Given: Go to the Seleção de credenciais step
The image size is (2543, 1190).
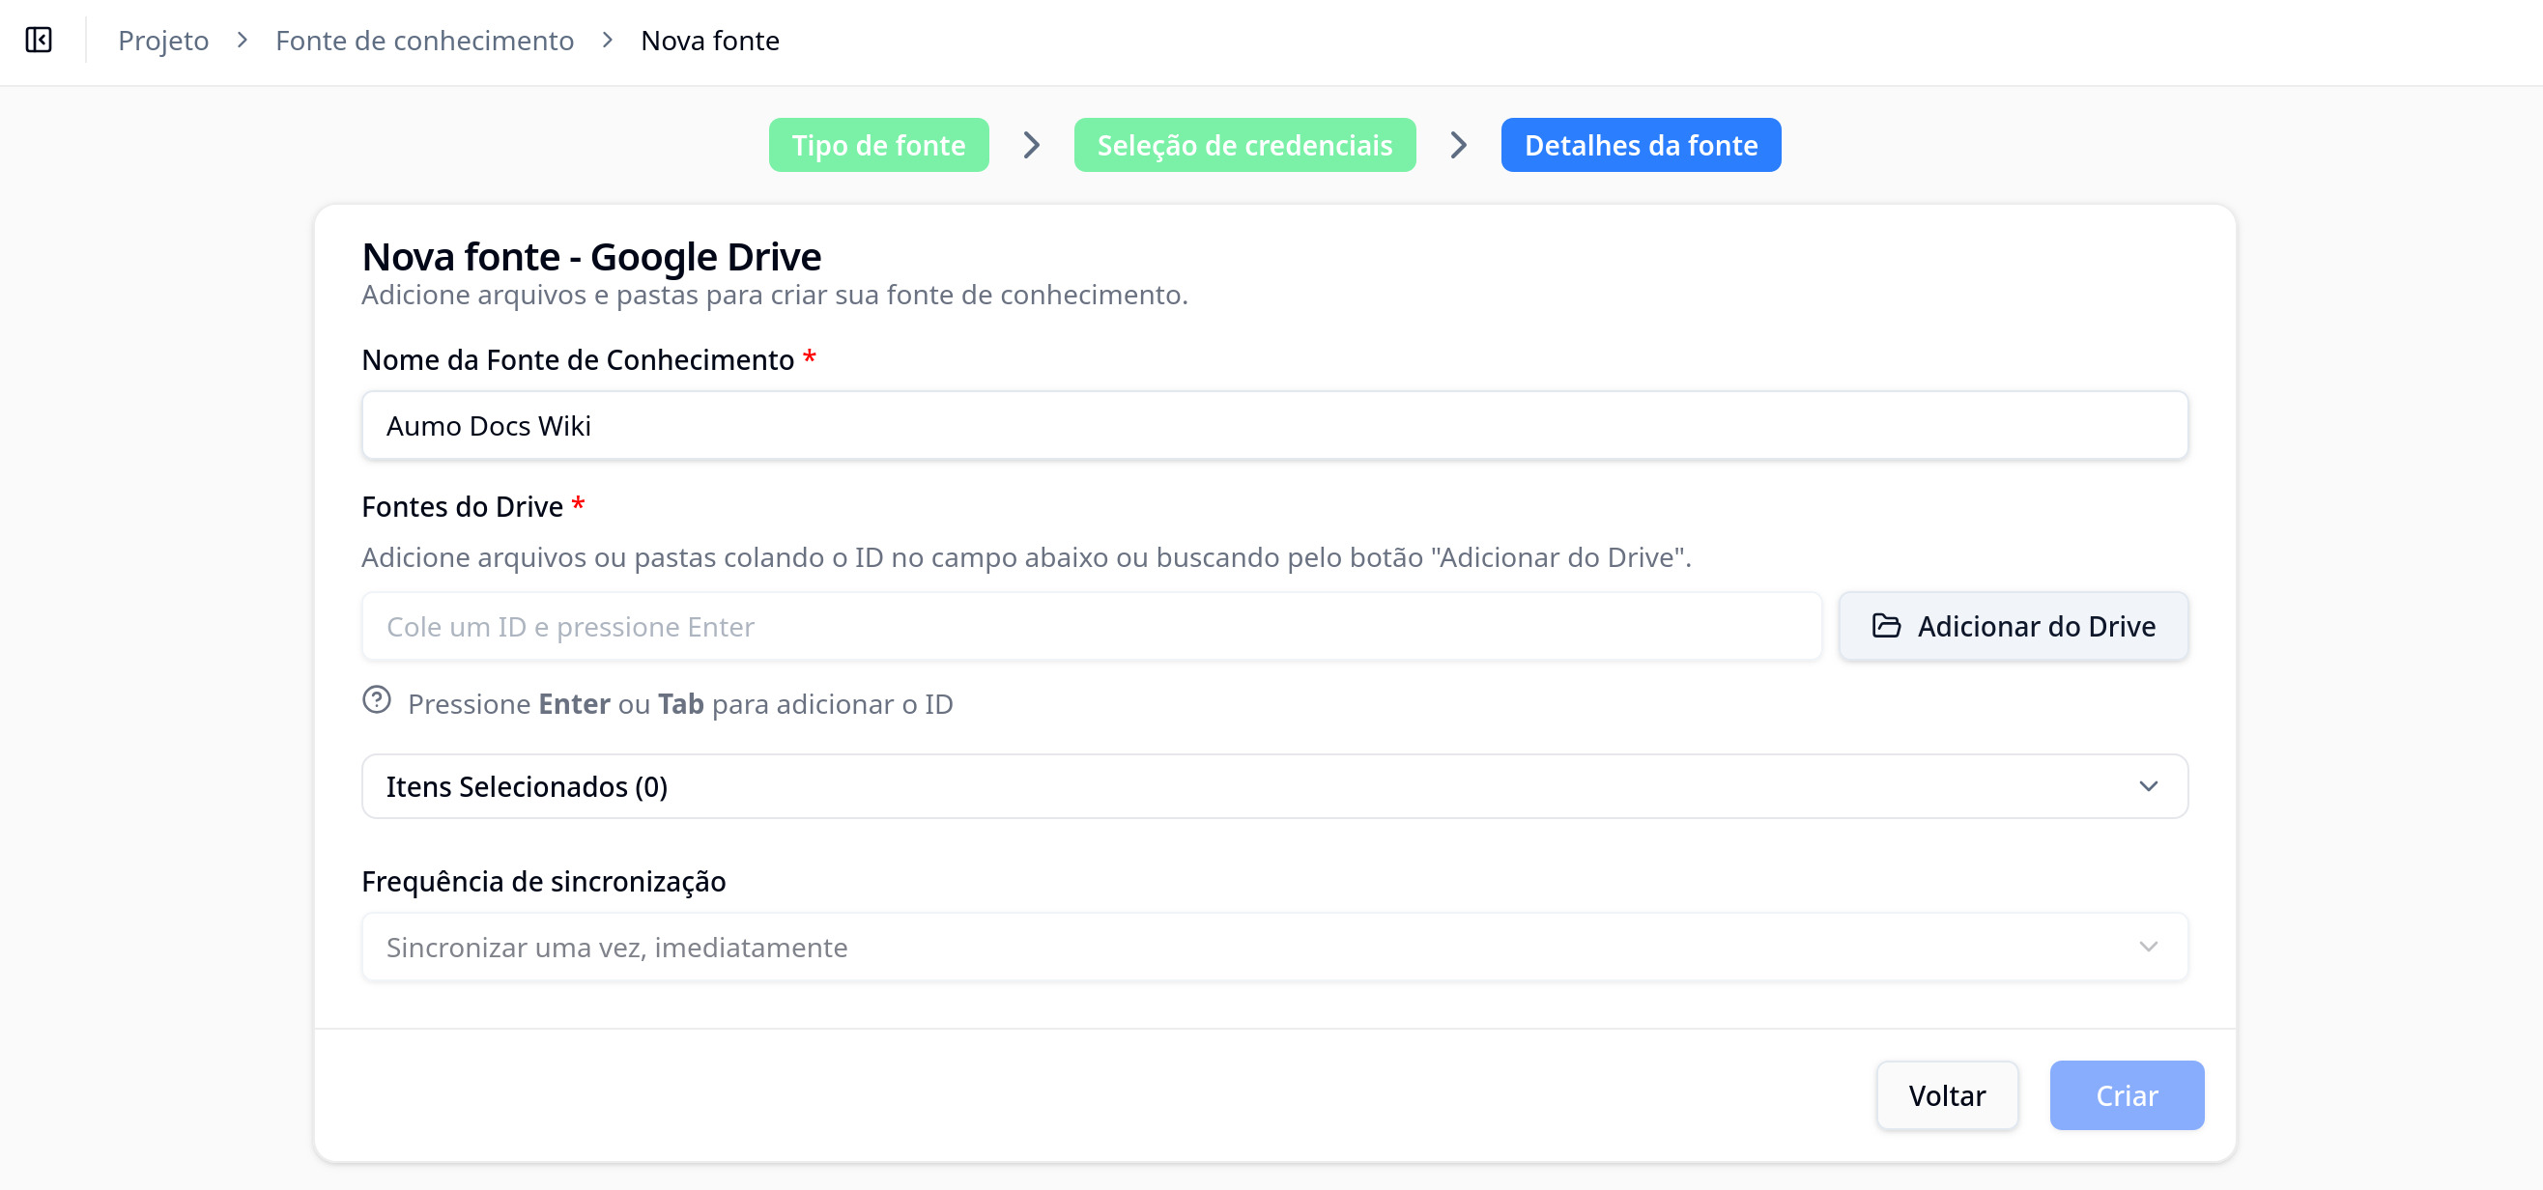Looking at the screenshot, I should 1243,145.
